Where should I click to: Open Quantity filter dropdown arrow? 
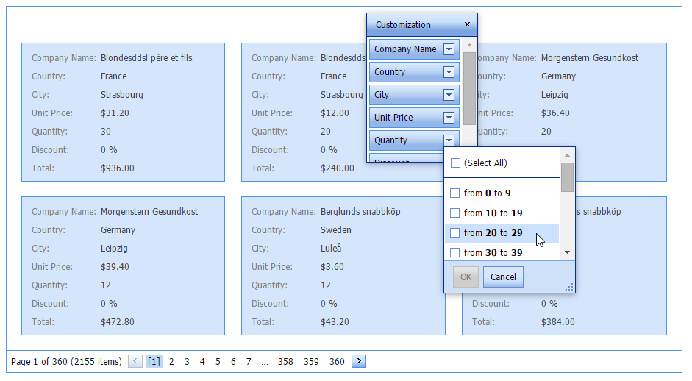coord(449,140)
